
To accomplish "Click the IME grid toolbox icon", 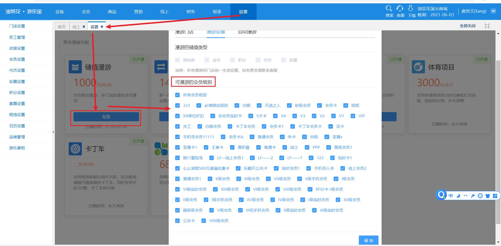I will pos(495,196).
